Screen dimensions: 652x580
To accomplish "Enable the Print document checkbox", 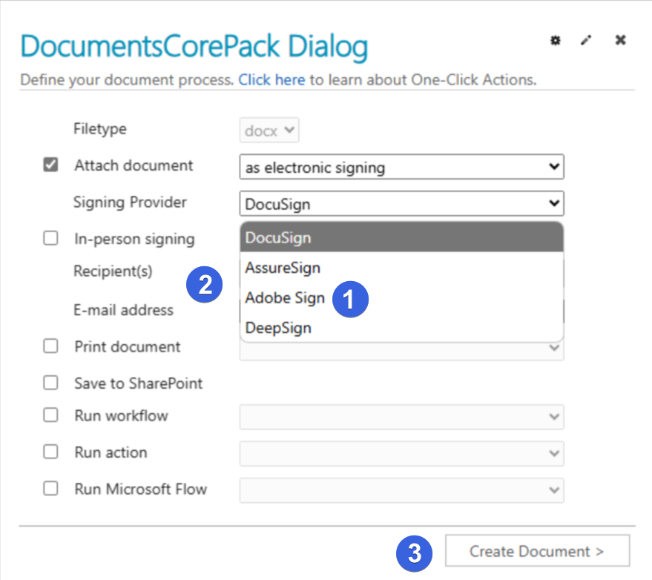I will (x=50, y=346).
